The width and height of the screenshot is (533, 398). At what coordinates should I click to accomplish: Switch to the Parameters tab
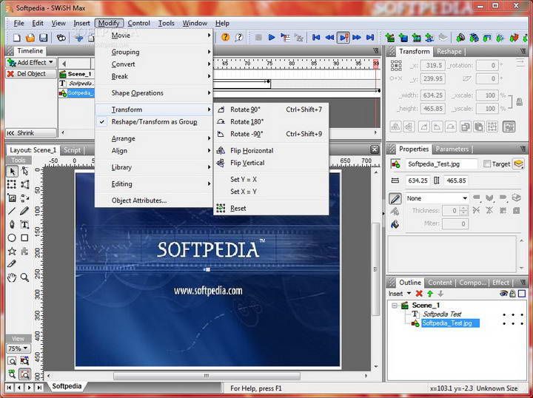(x=452, y=149)
